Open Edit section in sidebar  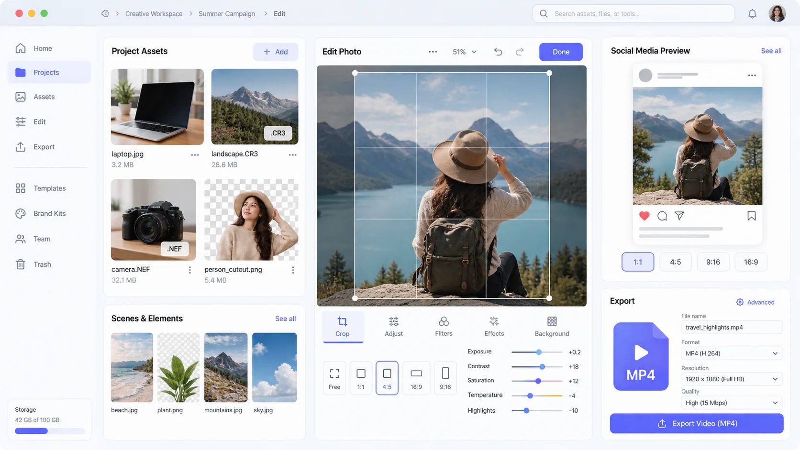pos(49,121)
